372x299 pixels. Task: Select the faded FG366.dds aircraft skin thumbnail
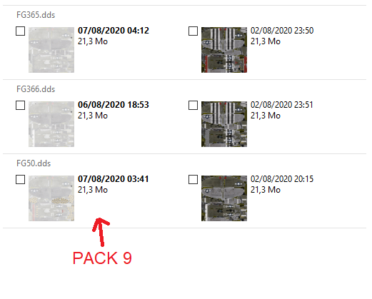[x=51, y=124]
